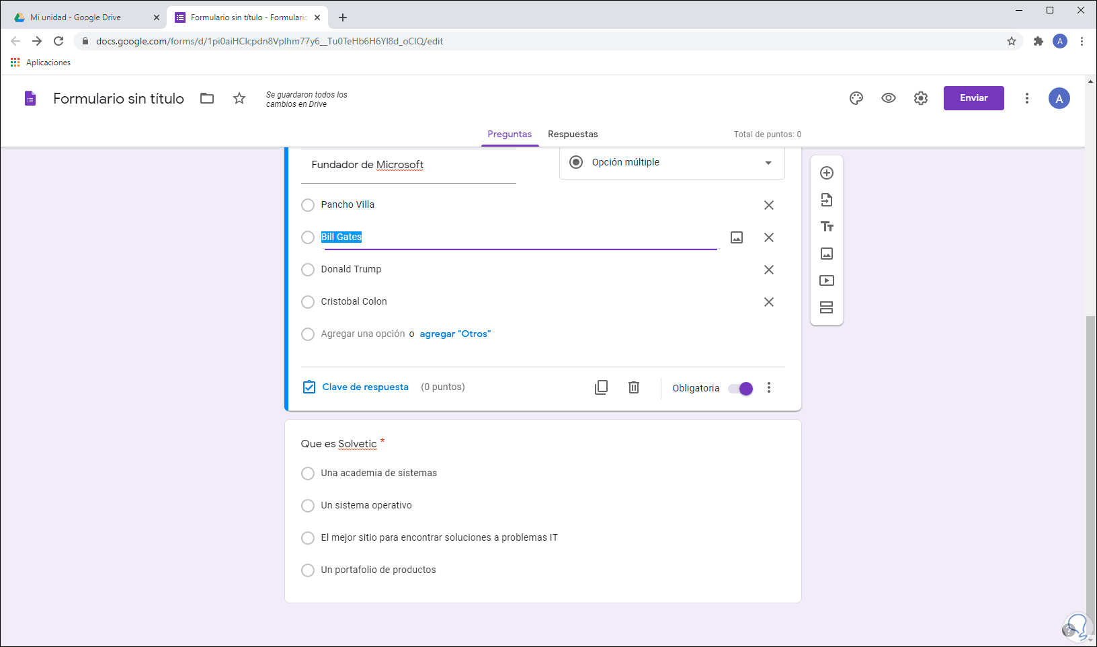The height and width of the screenshot is (647, 1097).
Task: Preview the form with the eye icon
Action: pyautogui.click(x=889, y=98)
